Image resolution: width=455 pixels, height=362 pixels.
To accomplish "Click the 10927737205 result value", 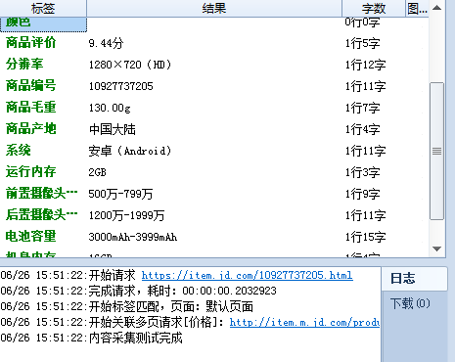I will tap(120, 86).
